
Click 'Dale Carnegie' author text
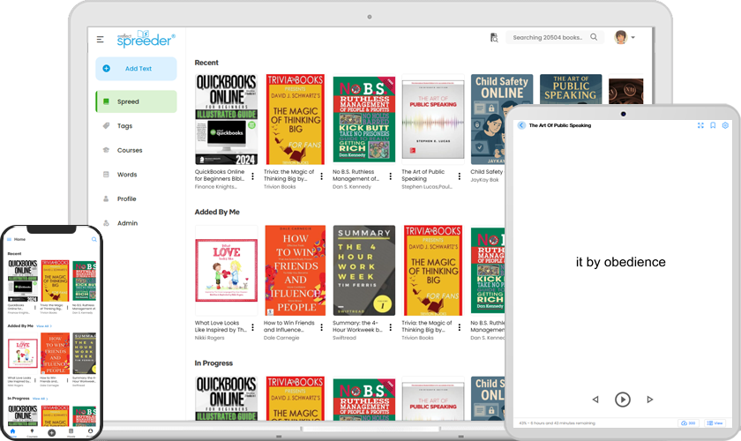pos(281,338)
